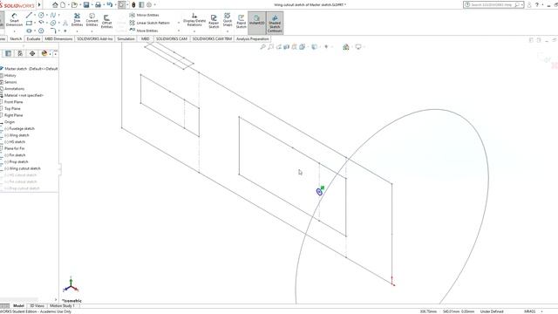Switch to the Analysis Preparation tab

[x=253, y=38]
